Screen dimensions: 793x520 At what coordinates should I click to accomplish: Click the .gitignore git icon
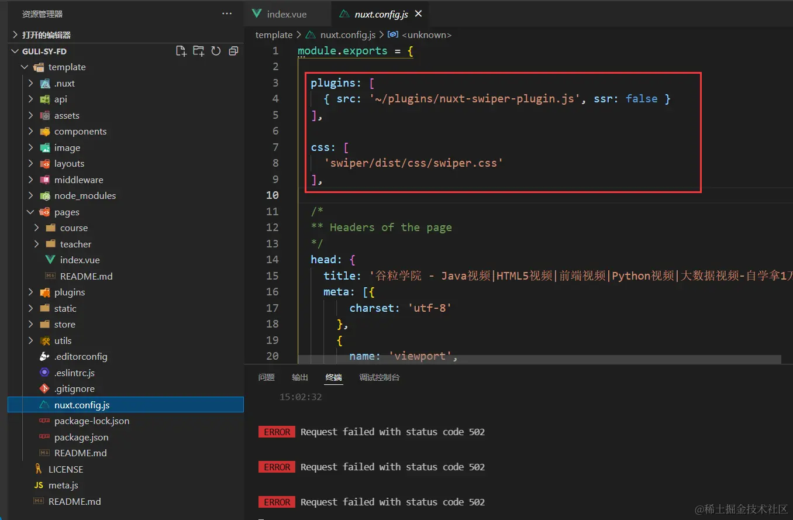44,389
